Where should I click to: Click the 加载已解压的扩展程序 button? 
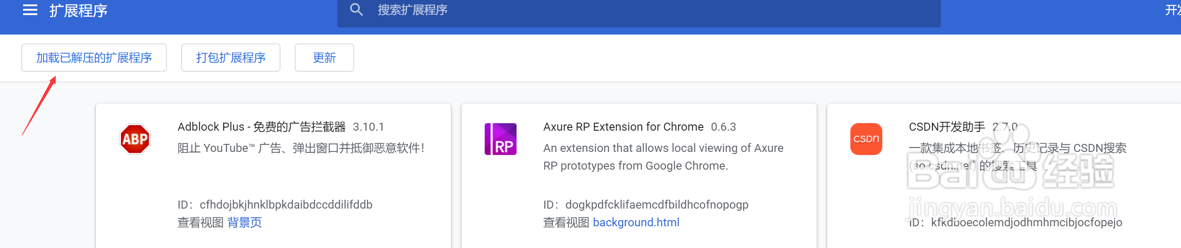click(x=94, y=58)
